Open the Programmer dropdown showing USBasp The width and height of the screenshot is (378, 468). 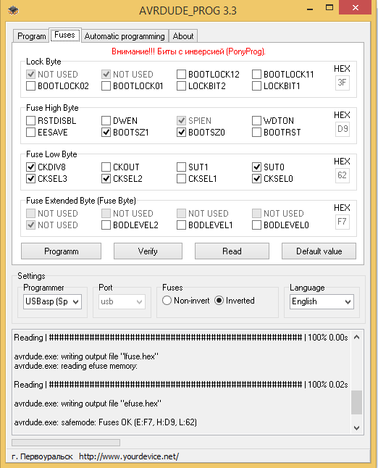52,302
